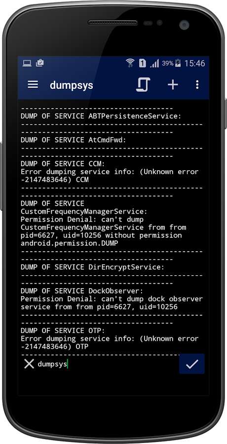Viewport: 227px width, 444px height.
Task: Tap the dumpsys title in app bar
Action: coord(72,85)
